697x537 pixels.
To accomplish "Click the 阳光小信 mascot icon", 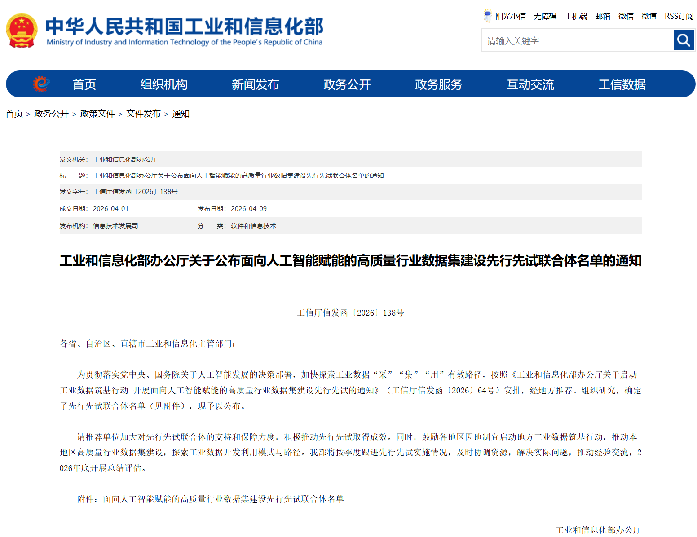I will pyautogui.click(x=487, y=16).
